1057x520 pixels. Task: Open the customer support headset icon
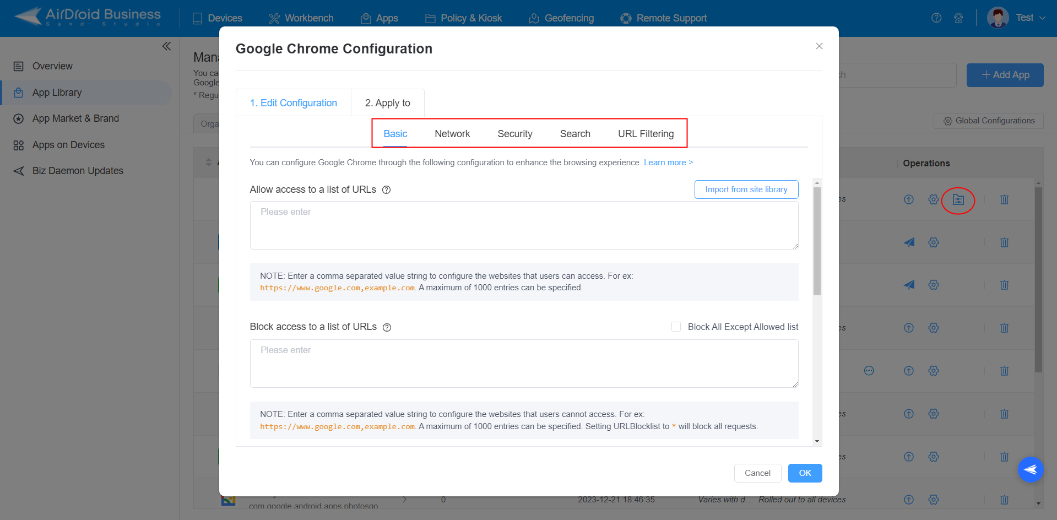click(x=958, y=18)
